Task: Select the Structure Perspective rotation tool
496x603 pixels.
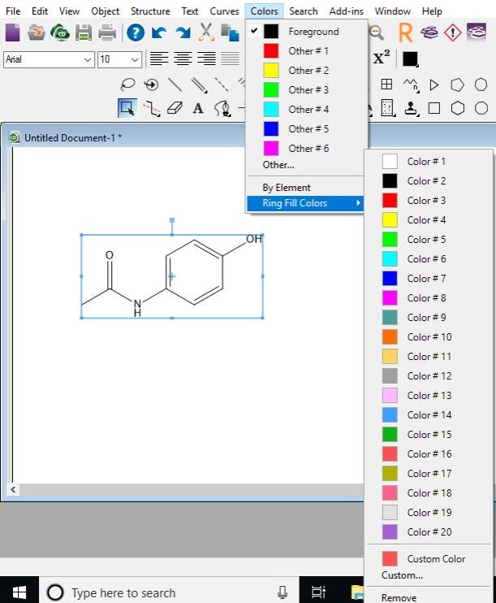Action: (x=151, y=85)
